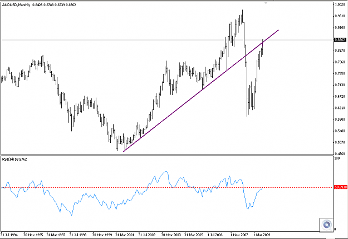Click the 0.4660 price axis label
Screen dimensions: 348x239
pyautogui.click(x=340, y=153)
